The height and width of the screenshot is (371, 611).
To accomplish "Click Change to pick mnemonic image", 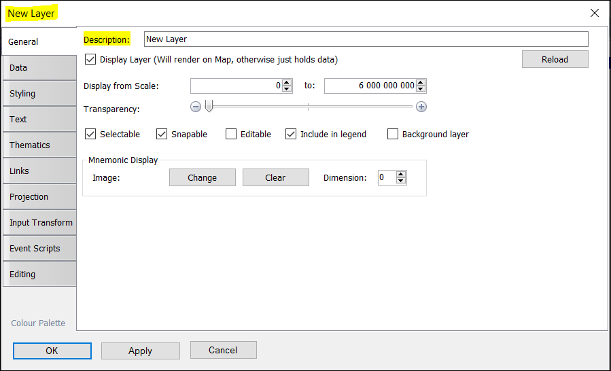I will pyautogui.click(x=202, y=178).
